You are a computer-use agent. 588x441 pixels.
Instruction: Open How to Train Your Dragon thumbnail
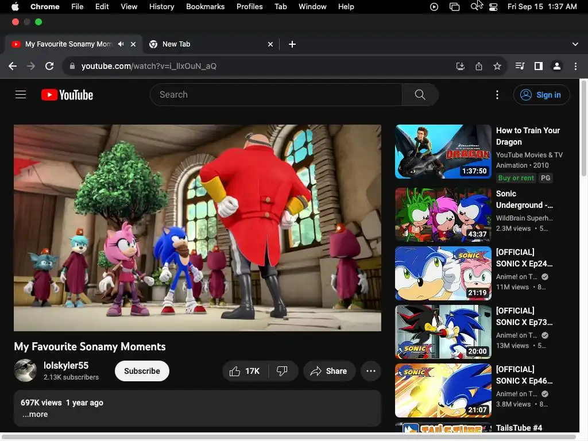pos(443,152)
